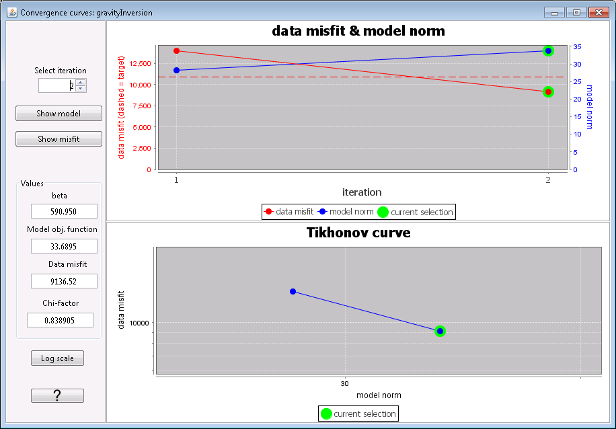This screenshot has width=616, height=429.
Task: Select the blue model norm point at iteration 1
Action: [x=176, y=71]
